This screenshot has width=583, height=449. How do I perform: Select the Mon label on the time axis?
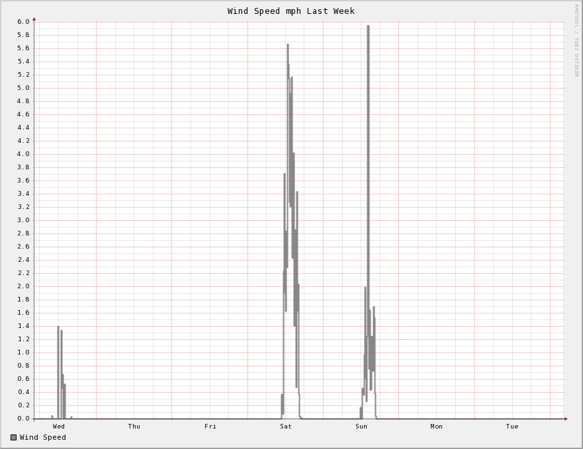pyautogui.click(x=437, y=427)
